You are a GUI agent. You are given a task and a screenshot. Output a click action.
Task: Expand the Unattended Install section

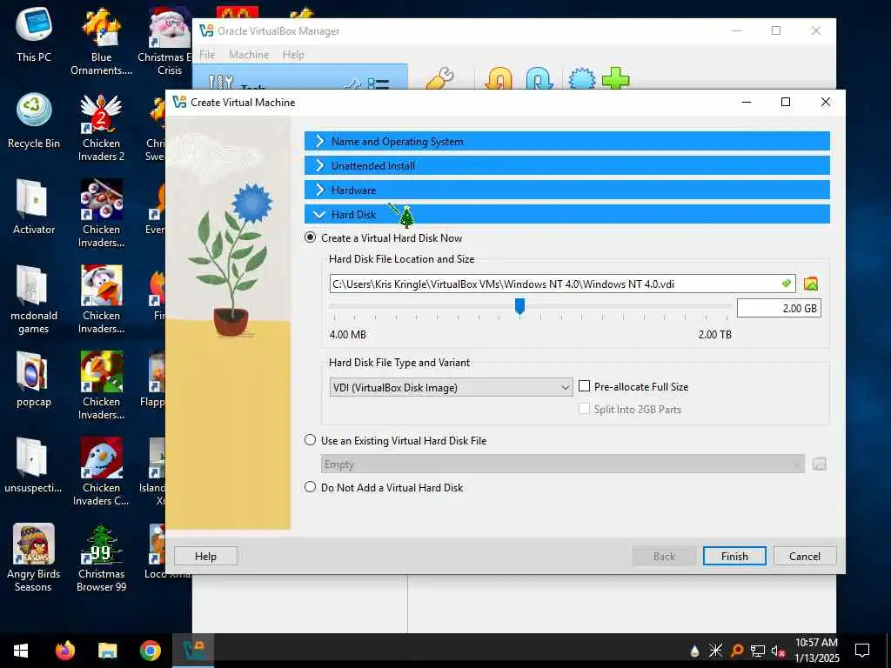[566, 165]
